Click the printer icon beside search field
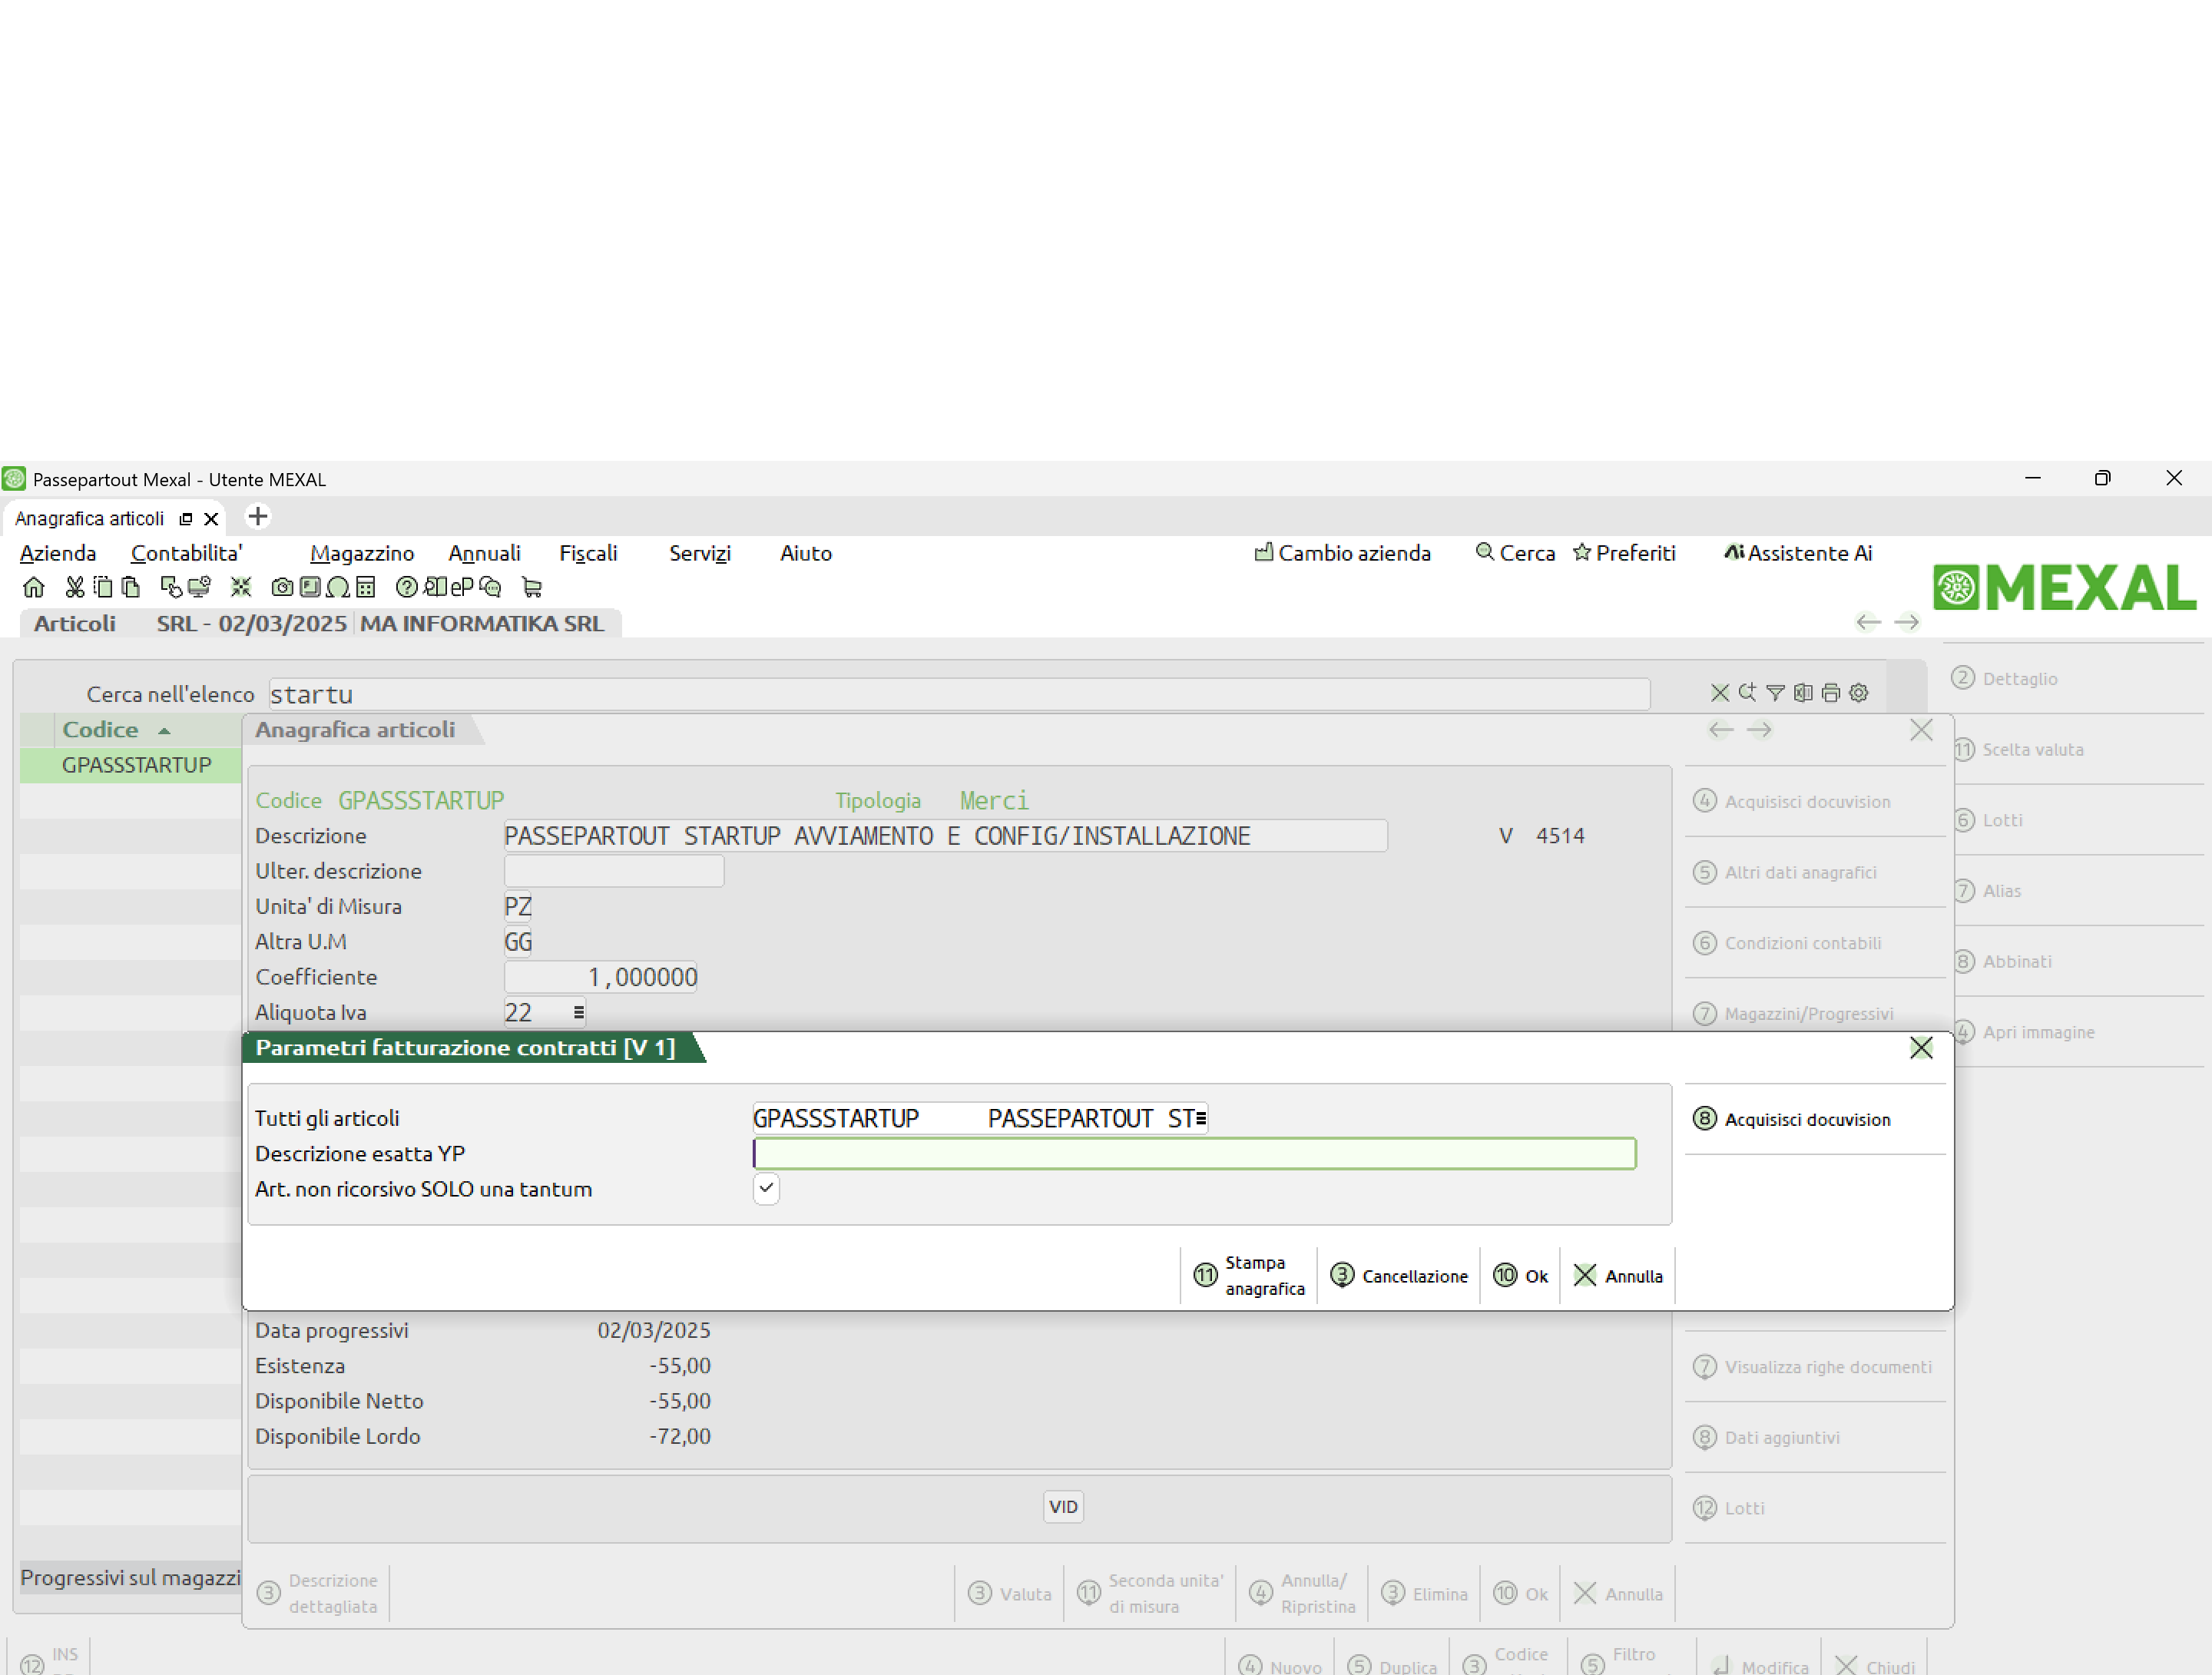The height and width of the screenshot is (1675, 2212). (x=1830, y=692)
